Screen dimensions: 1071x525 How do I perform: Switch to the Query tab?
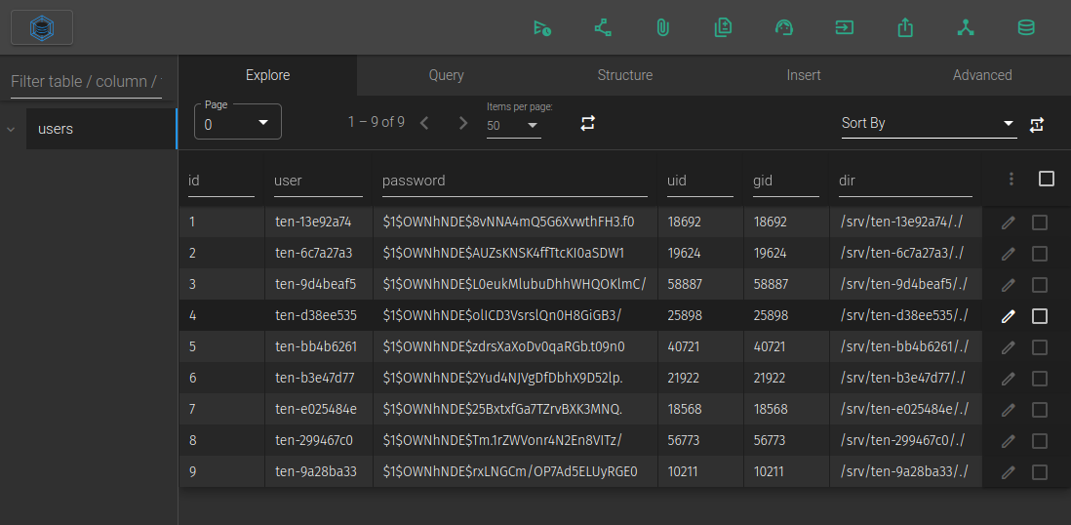(446, 75)
